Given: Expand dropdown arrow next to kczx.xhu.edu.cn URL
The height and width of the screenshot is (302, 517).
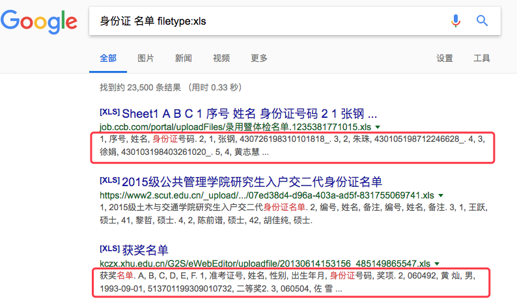Looking at the screenshot, I should [x=437, y=264].
